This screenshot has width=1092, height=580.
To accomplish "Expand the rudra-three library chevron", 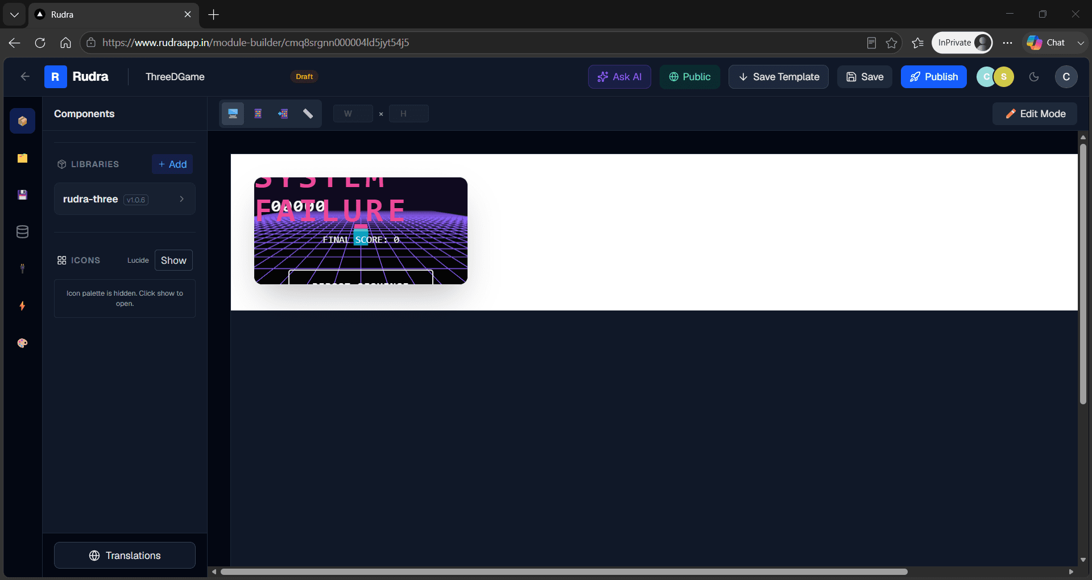I will tap(181, 199).
